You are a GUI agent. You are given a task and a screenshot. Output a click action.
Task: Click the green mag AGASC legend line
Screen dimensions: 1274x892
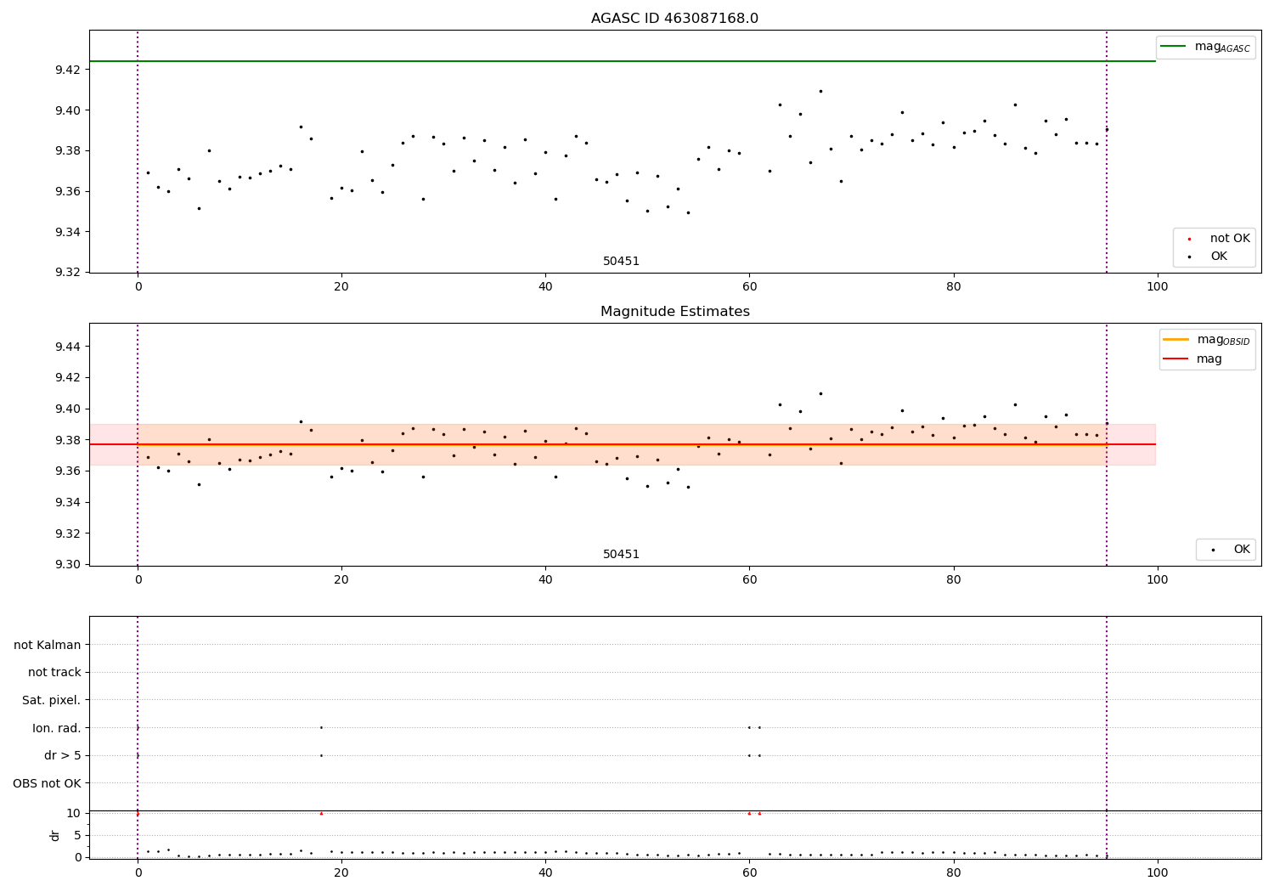pos(1174,47)
